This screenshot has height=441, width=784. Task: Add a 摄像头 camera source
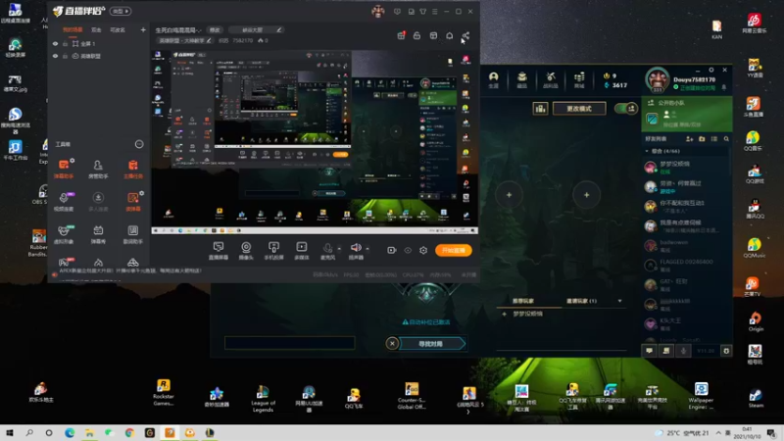(246, 251)
